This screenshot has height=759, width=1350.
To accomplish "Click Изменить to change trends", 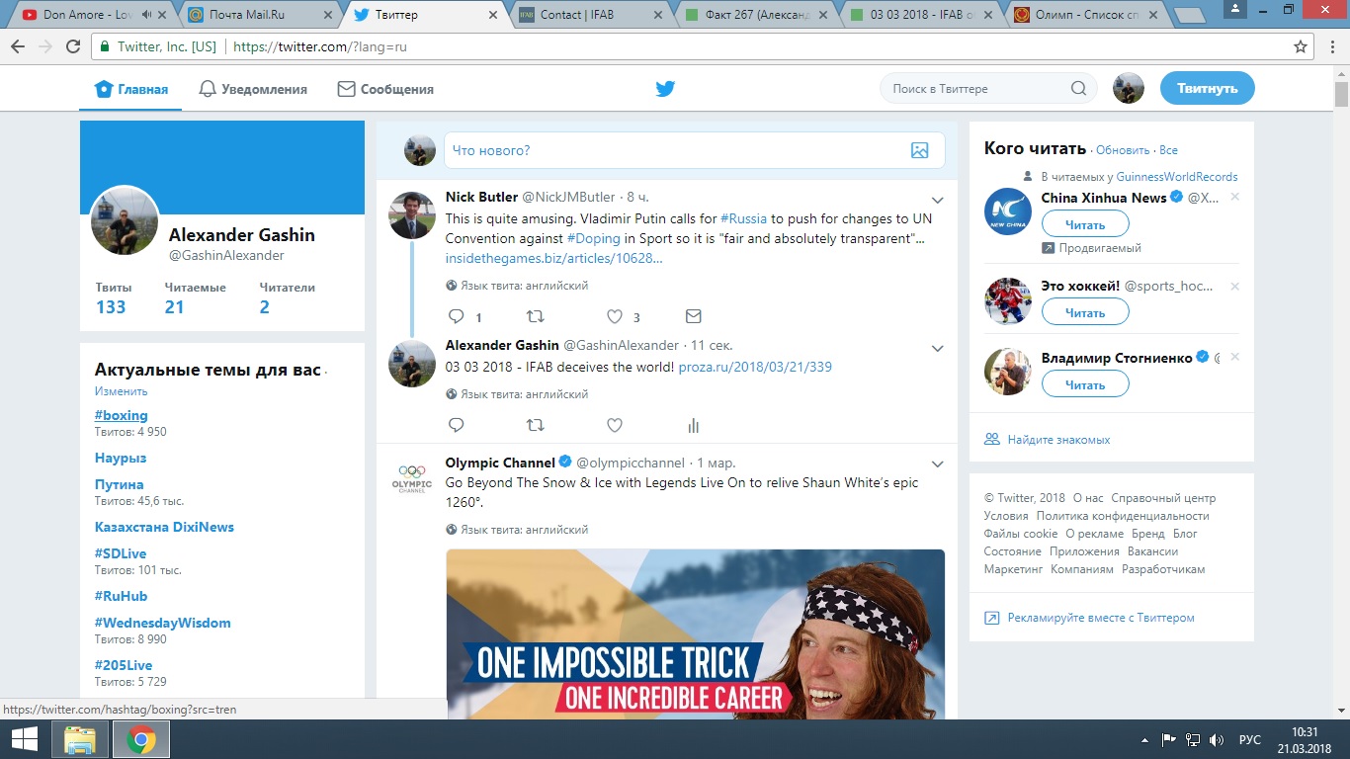I will (x=121, y=391).
